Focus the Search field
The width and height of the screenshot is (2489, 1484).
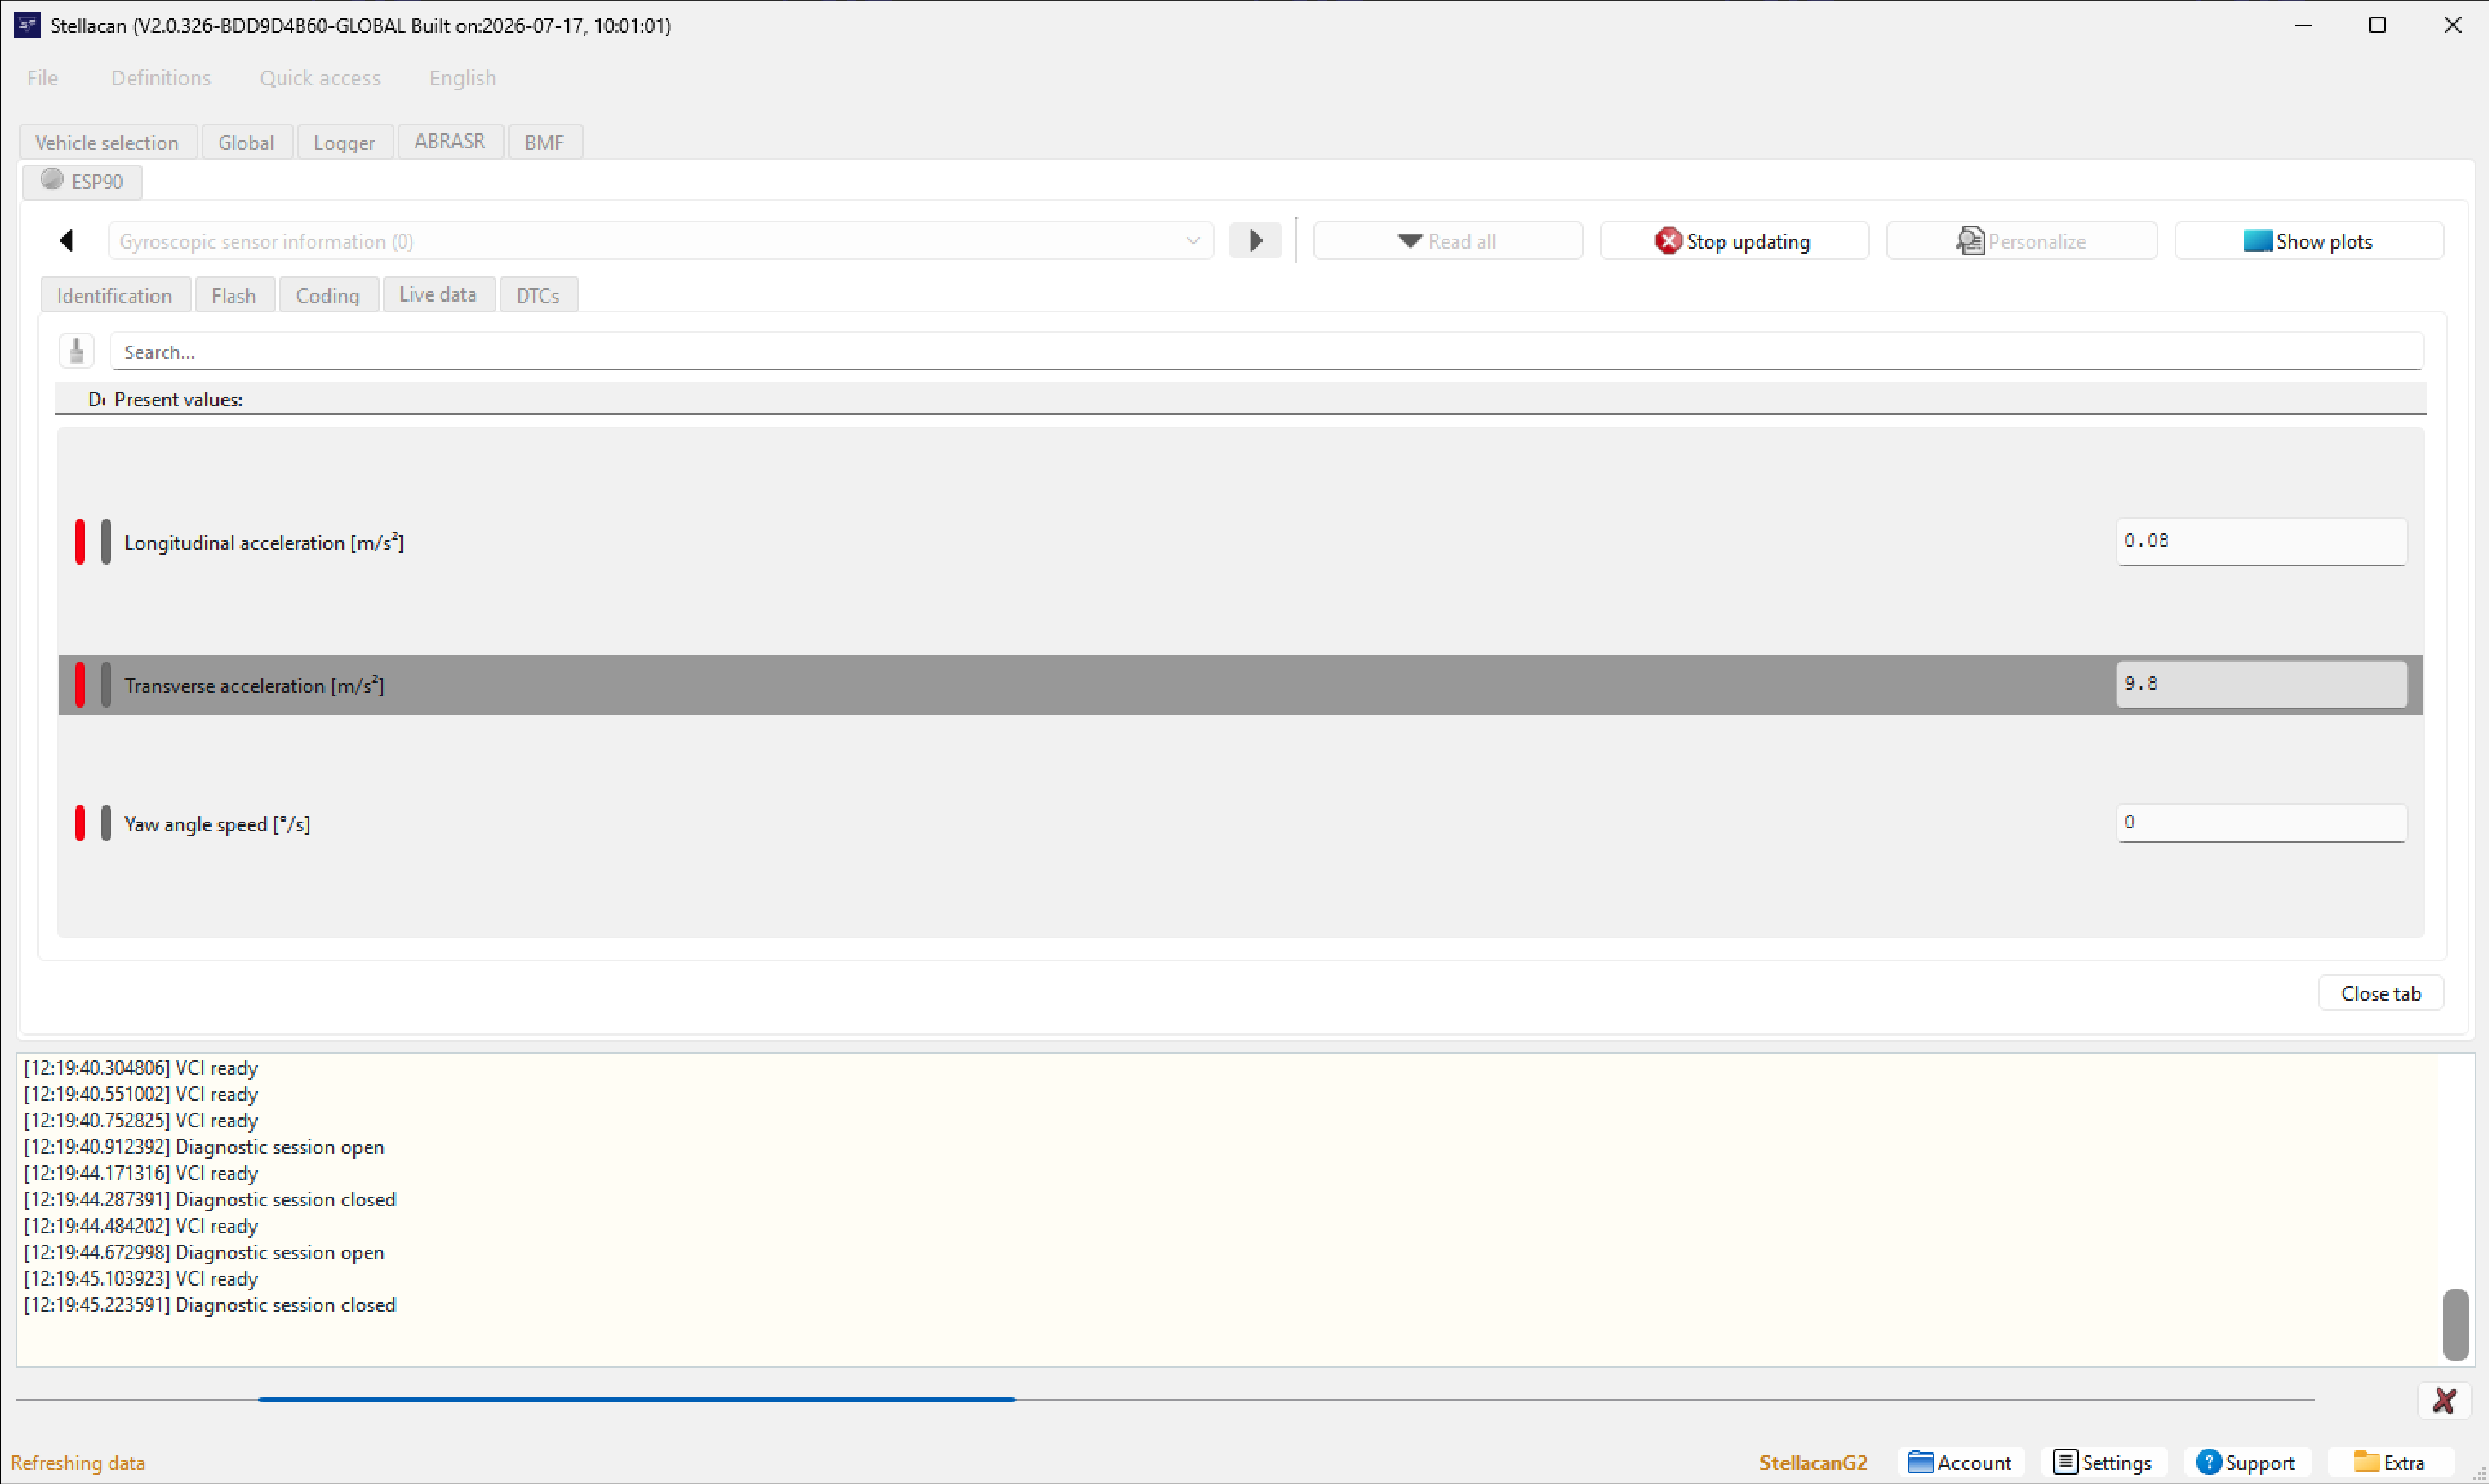[x=1266, y=352]
